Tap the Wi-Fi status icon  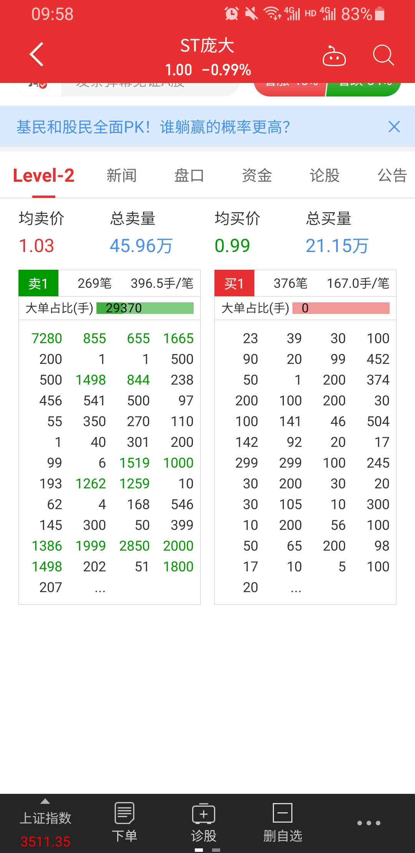pyautogui.click(x=272, y=13)
